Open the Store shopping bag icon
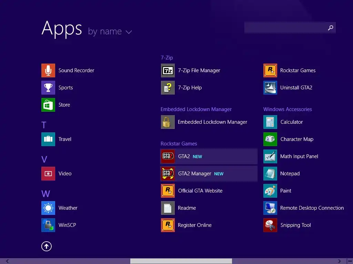 tap(48, 105)
